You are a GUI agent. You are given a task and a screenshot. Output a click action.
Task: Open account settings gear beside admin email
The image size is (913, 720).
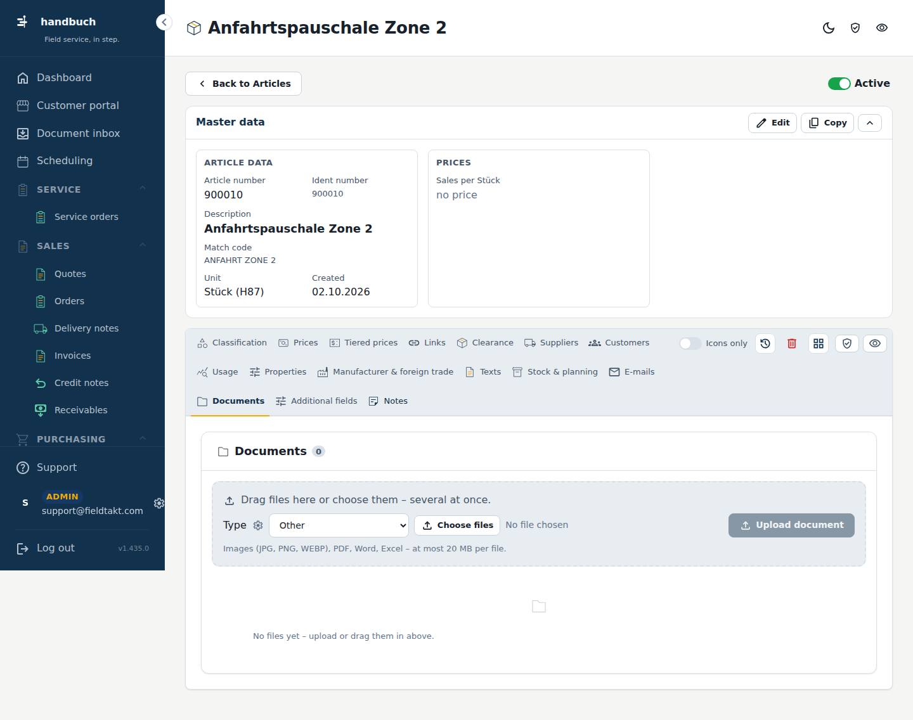[x=159, y=503]
